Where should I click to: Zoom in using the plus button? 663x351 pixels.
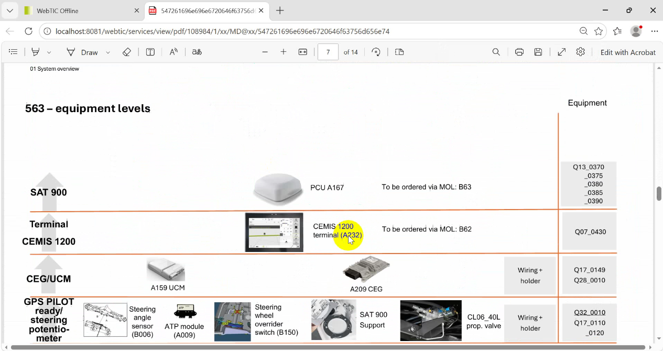coord(284,52)
